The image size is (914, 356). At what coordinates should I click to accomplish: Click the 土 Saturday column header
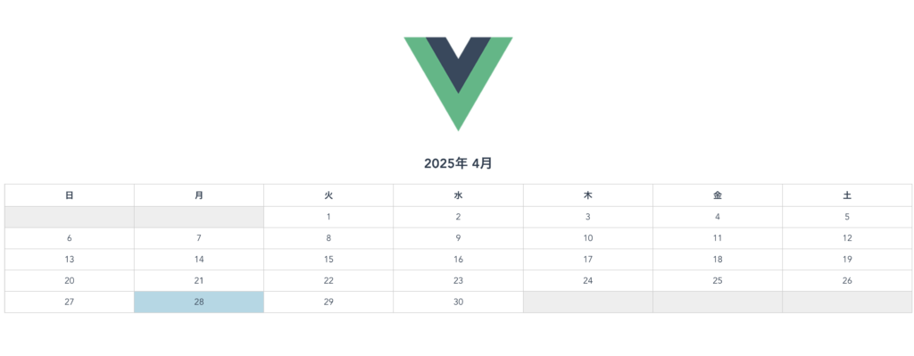848,195
